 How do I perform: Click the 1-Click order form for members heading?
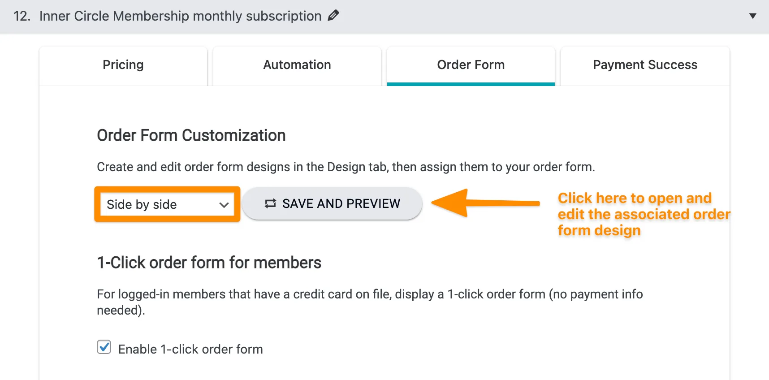coord(208,263)
